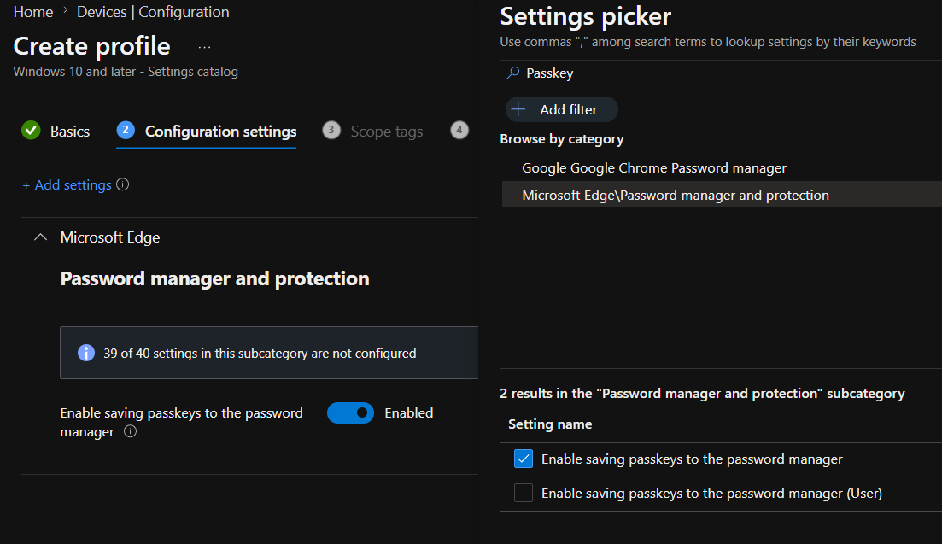Image resolution: width=942 pixels, height=544 pixels.
Task: Check Enable saving passkeys to password manager (User)
Action: click(x=524, y=493)
